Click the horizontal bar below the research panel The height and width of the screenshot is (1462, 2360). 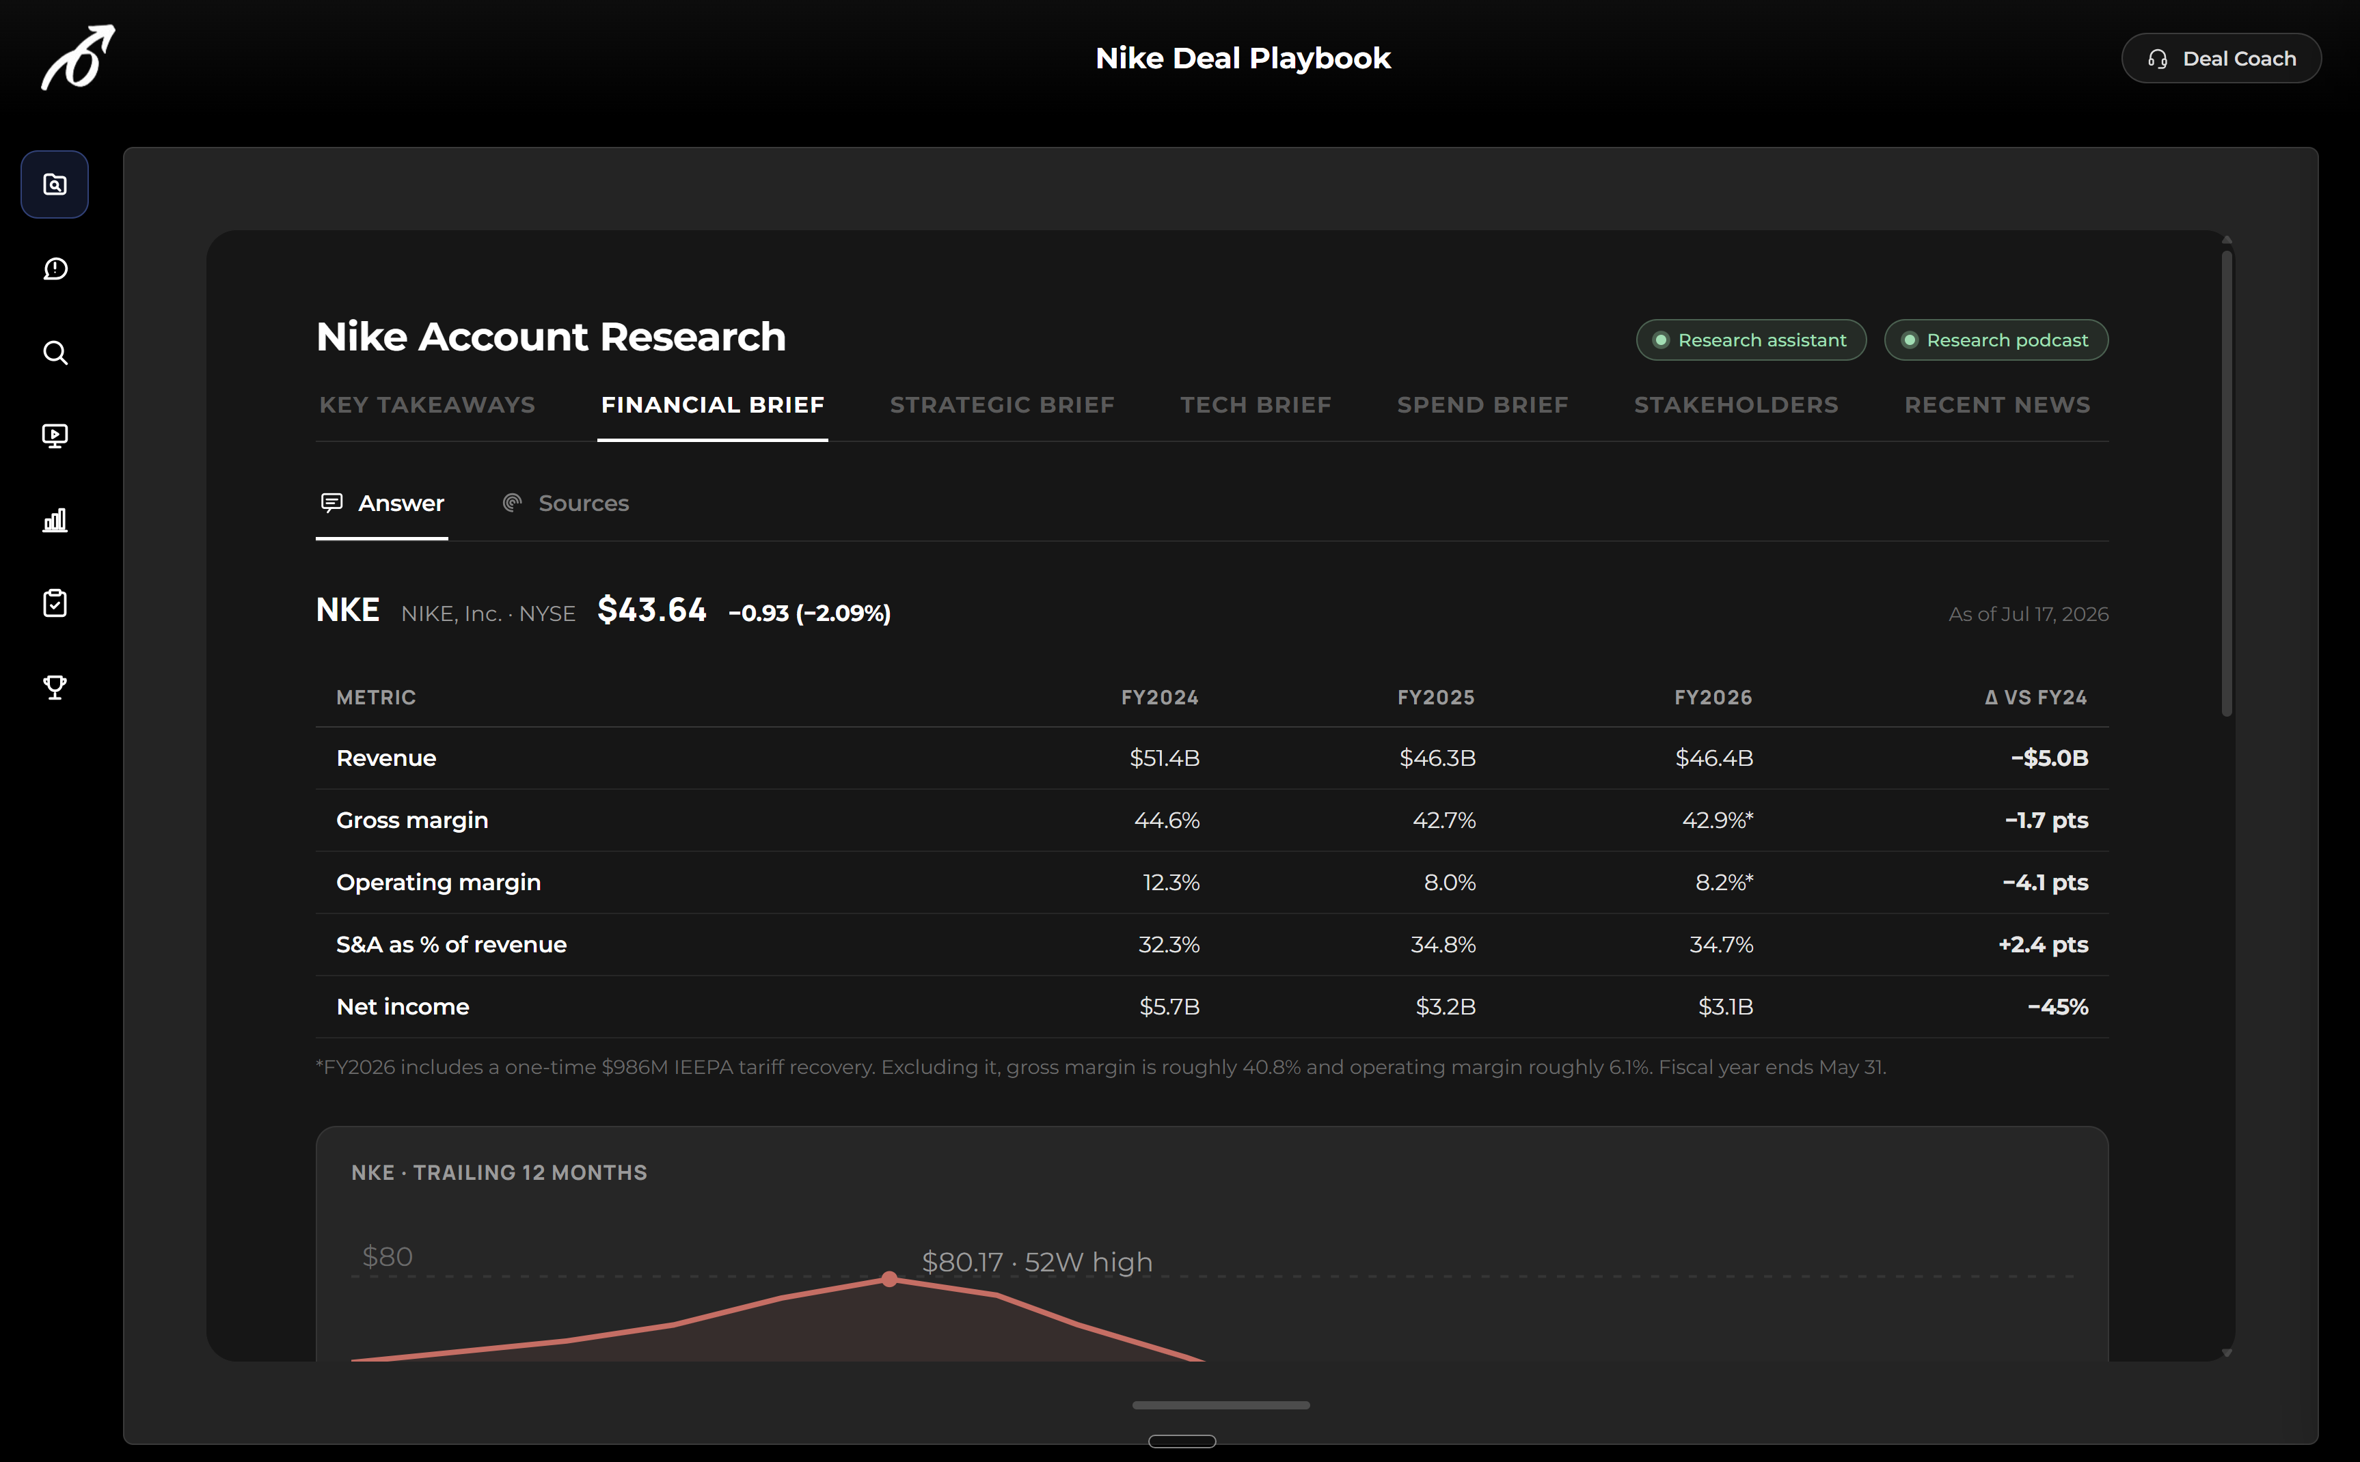1221,1405
